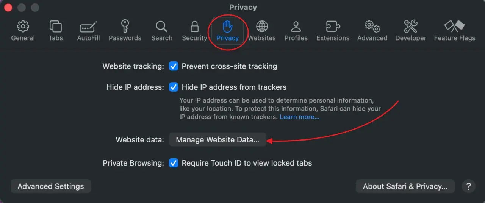Open the Passwords key icon
Viewport: 485px width, 203px height.
click(x=125, y=27)
